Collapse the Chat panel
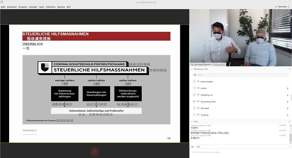 point(192,121)
